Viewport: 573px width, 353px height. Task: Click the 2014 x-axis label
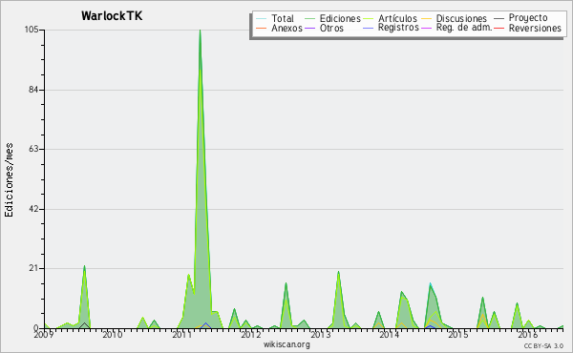click(x=390, y=334)
